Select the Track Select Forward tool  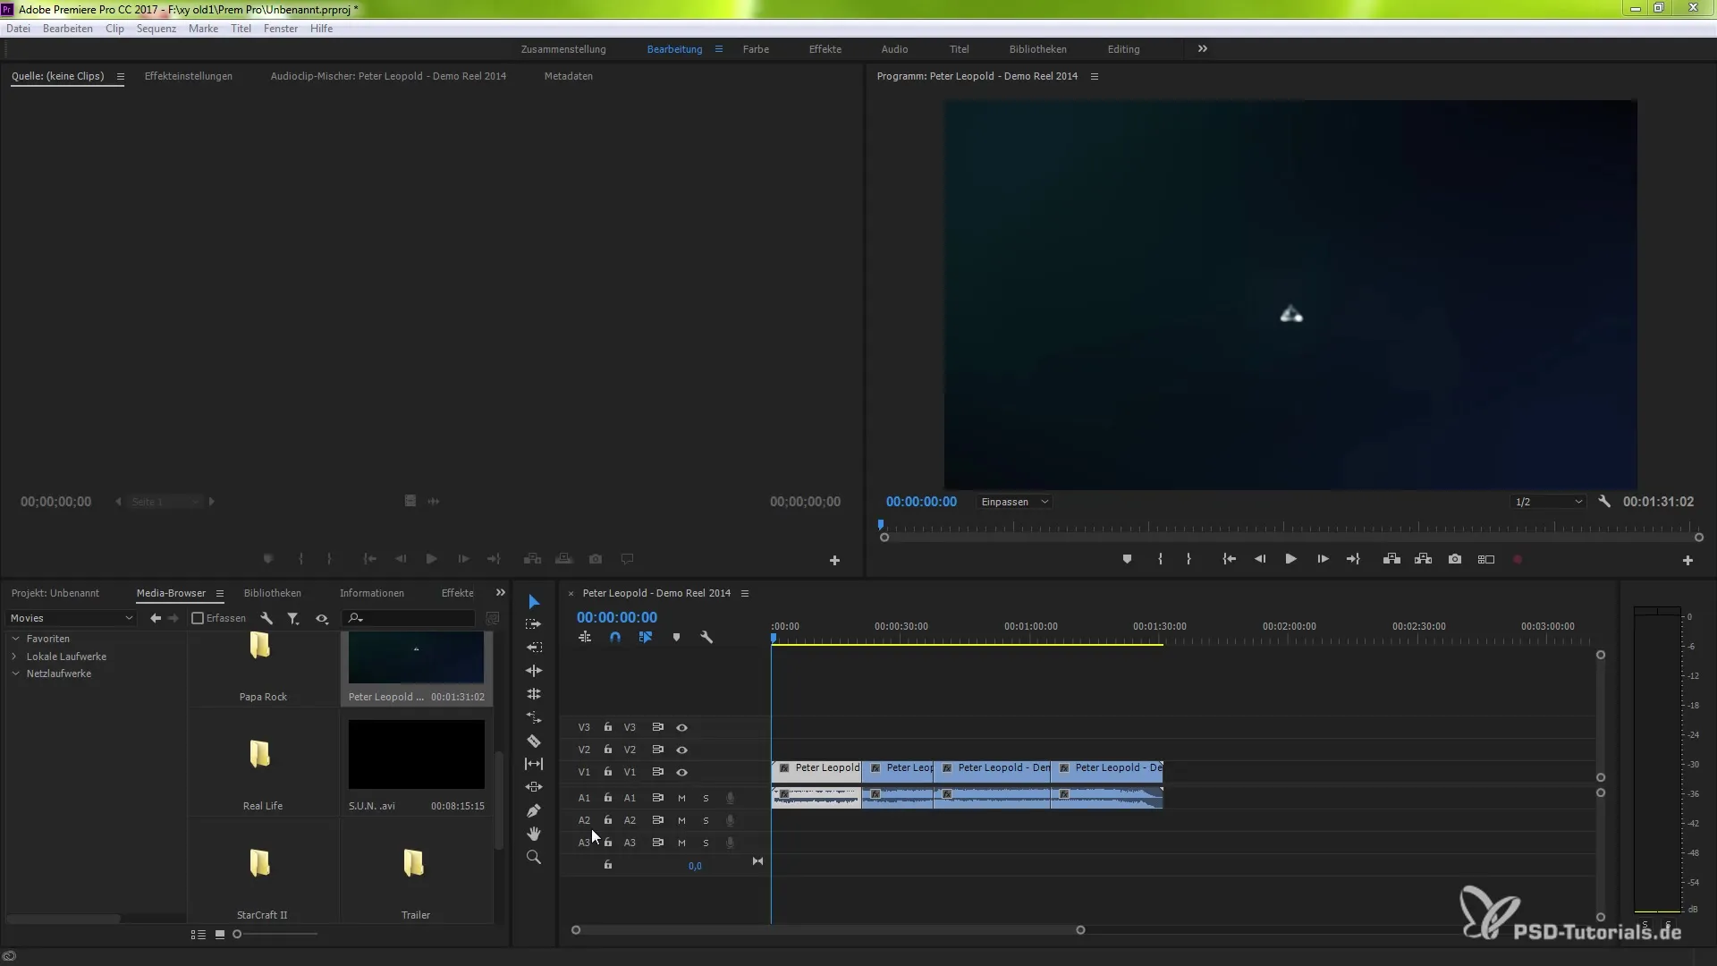click(x=534, y=624)
